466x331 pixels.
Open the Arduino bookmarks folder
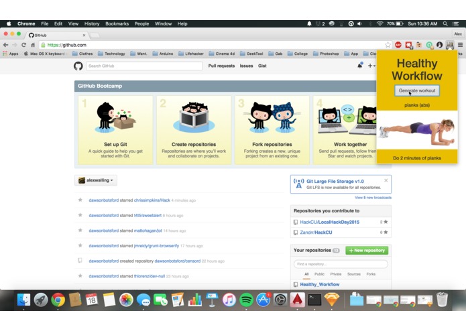(x=163, y=54)
